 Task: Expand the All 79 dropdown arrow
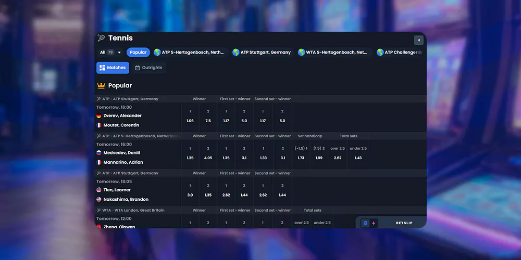click(119, 53)
